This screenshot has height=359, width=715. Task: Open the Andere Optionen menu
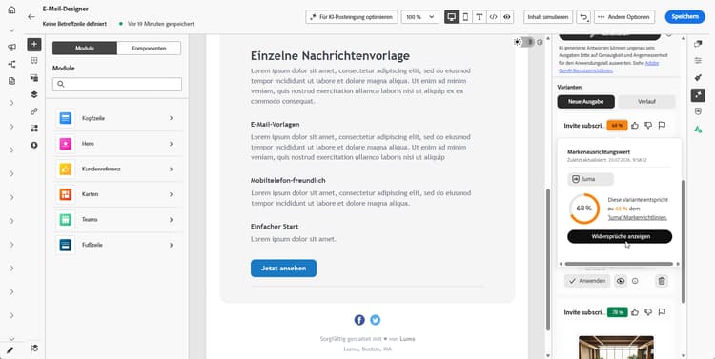tap(624, 17)
